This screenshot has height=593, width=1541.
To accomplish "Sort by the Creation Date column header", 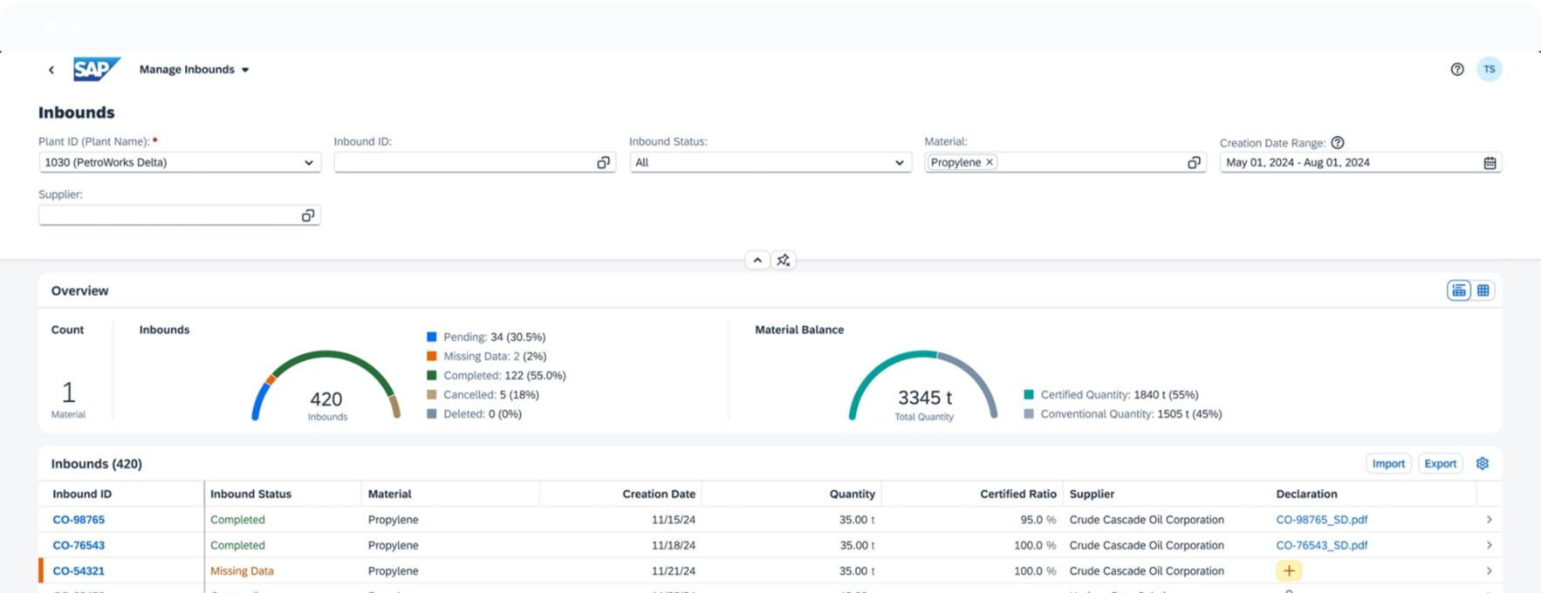I will [x=658, y=494].
